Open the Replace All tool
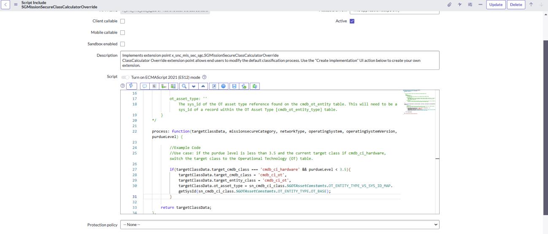 tap(173, 85)
